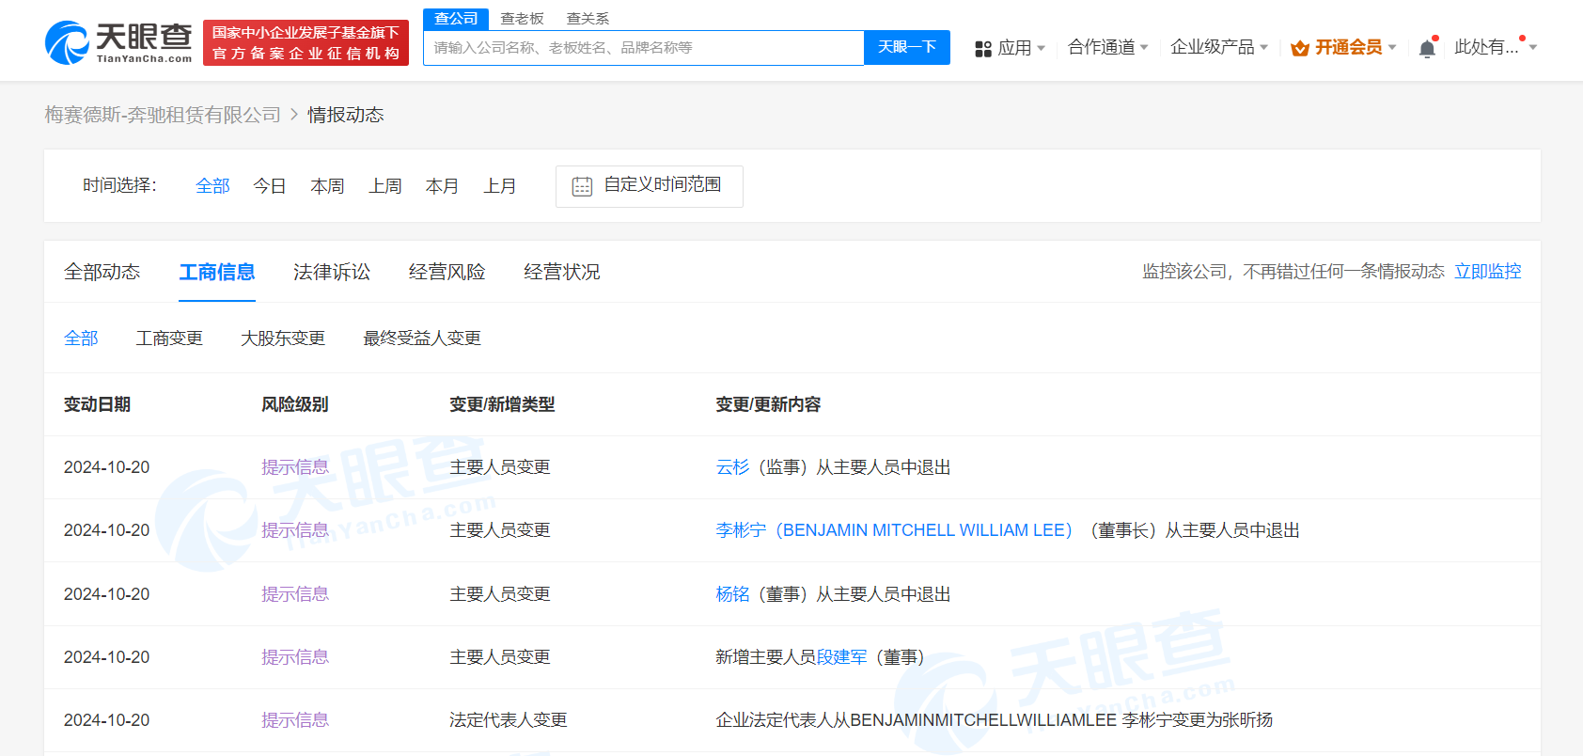Open 云杉 person link
Viewport: 1583px width, 756px height.
(x=732, y=467)
